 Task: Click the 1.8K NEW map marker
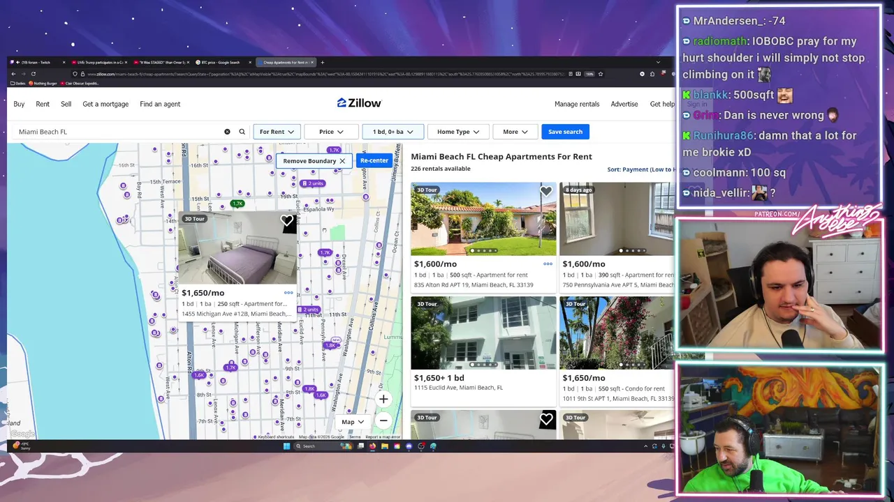click(x=331, y=344)
